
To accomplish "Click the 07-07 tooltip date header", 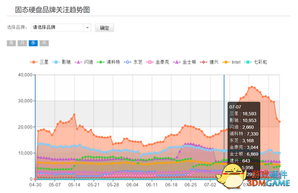I will 235,107.
